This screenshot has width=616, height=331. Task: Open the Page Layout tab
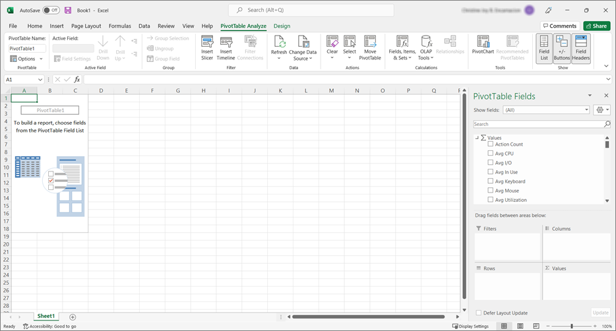86,26
